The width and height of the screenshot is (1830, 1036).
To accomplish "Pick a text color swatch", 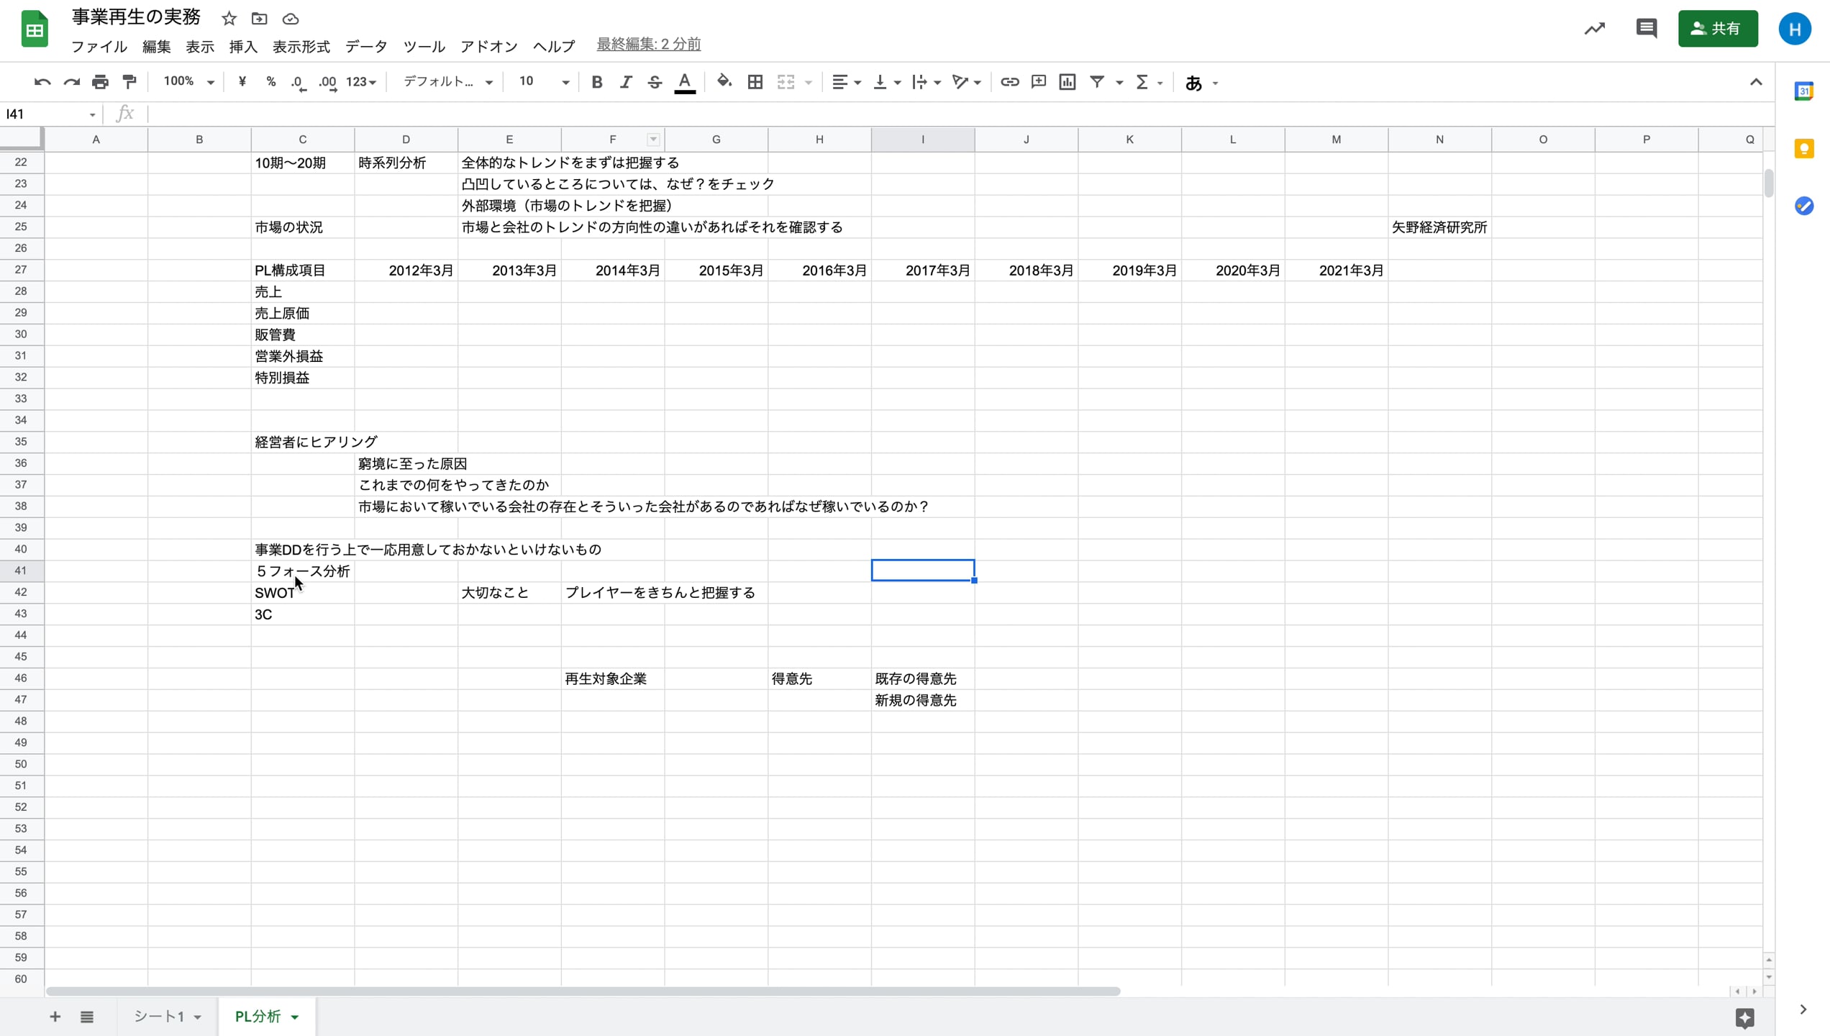I will click(684, 82).
